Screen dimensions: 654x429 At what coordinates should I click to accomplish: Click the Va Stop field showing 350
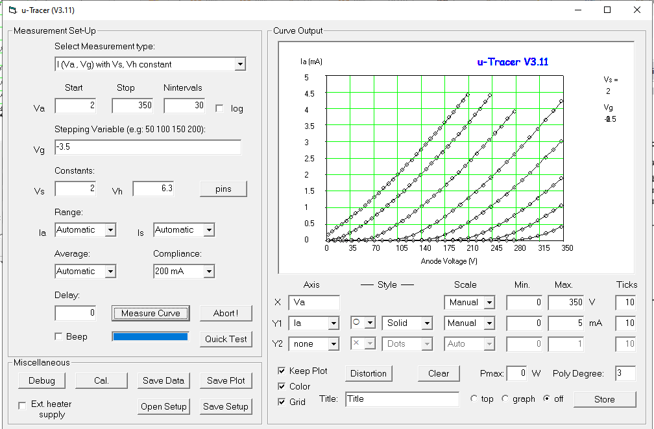pos(132,106)
